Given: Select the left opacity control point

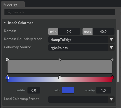Looking at the screenshot, I should coord(7,60).
